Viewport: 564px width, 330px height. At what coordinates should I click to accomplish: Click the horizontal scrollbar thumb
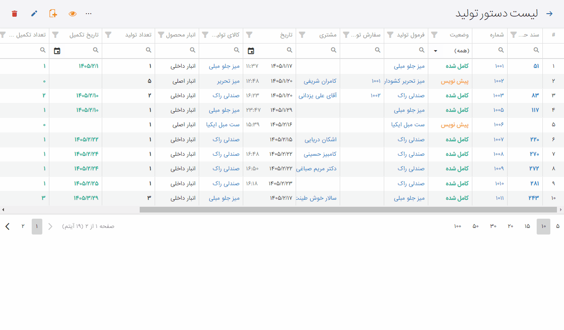tap(348, 210)
